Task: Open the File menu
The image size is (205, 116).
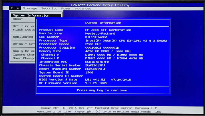Action: [x=15, y=8]
